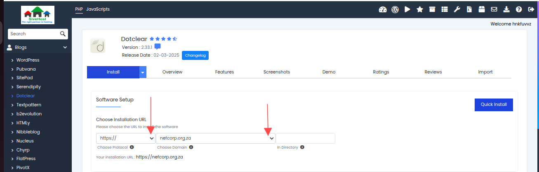539x172 pixels.
Task: Click the In Directory input field
Action: (x=306, y=138)
